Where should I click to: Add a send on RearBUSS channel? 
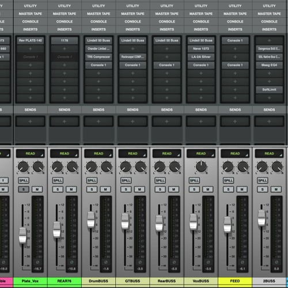click(167, 122)
